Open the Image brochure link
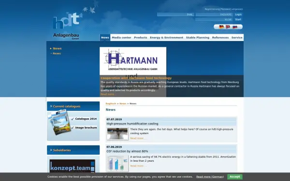Image resolution: width=290 pixels, height=181 pixels. coord(86,127)
